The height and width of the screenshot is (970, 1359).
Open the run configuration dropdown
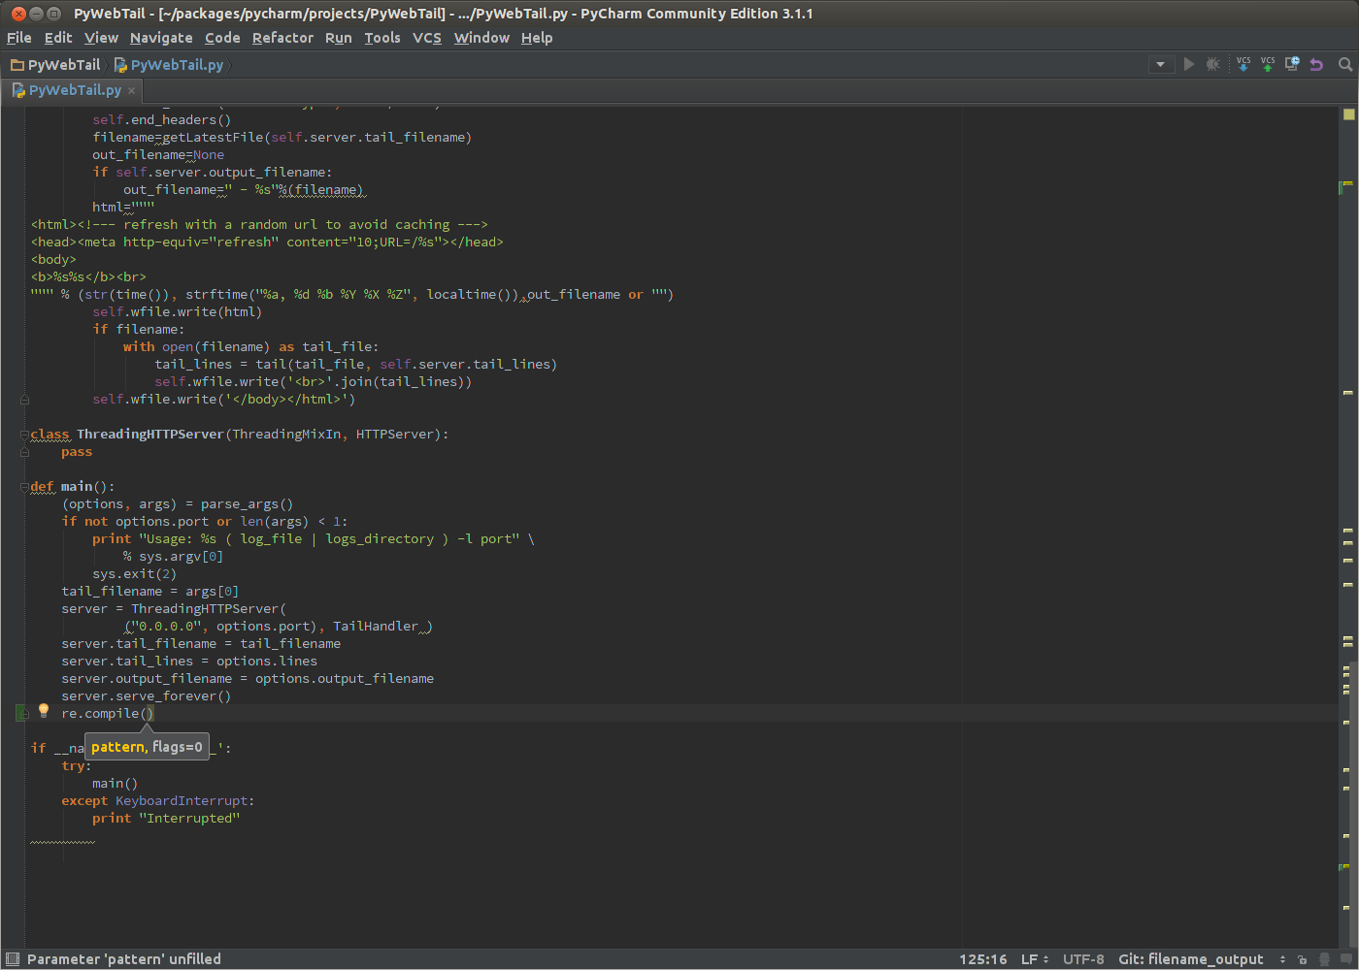1161,64
